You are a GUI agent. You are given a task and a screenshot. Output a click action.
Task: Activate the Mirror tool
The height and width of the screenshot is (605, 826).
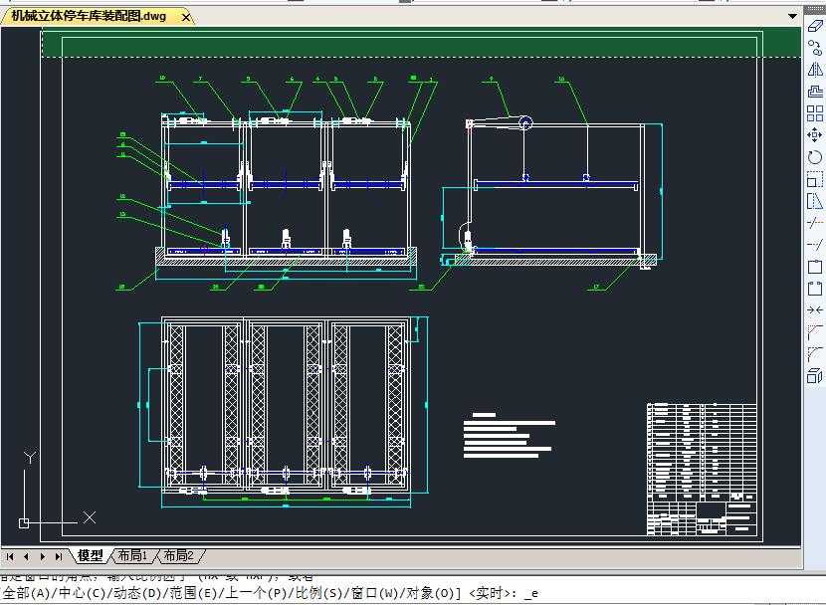(x=814, y=70)
